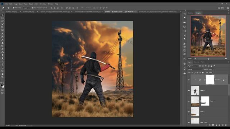Open the Edit Toolbar three-dots button
Screen dimensions: 230x129
[3, 80]
